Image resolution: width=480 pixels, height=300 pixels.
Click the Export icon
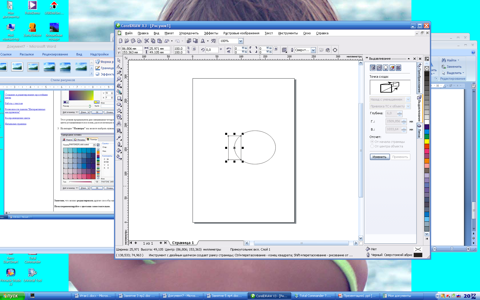click(x=195, y=41)
